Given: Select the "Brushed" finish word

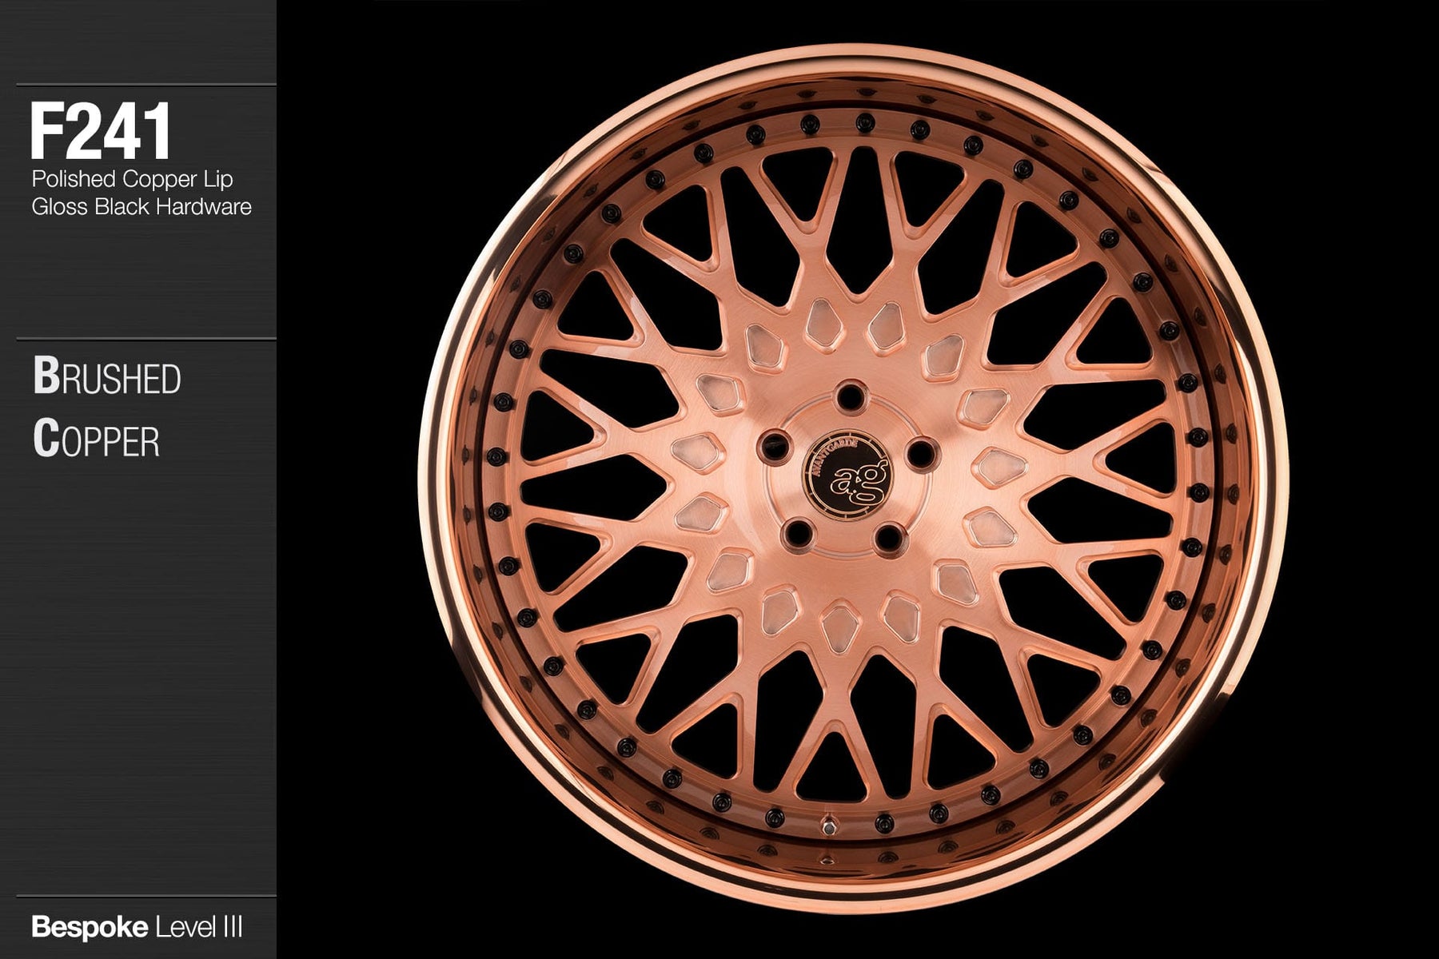Looking at the screenshot, I should [x=107, y=378].
